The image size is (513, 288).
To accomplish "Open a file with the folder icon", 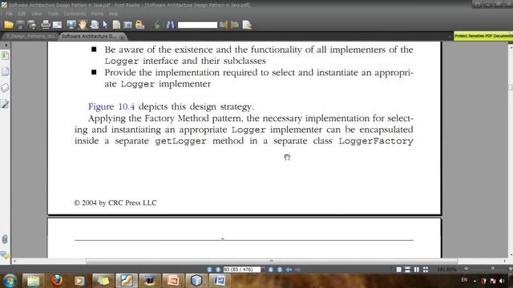I will coord(9,25).
